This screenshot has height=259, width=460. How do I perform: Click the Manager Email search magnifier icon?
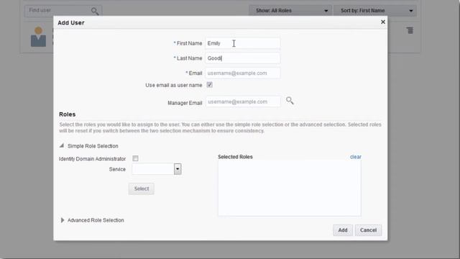[x=290, y=101]
